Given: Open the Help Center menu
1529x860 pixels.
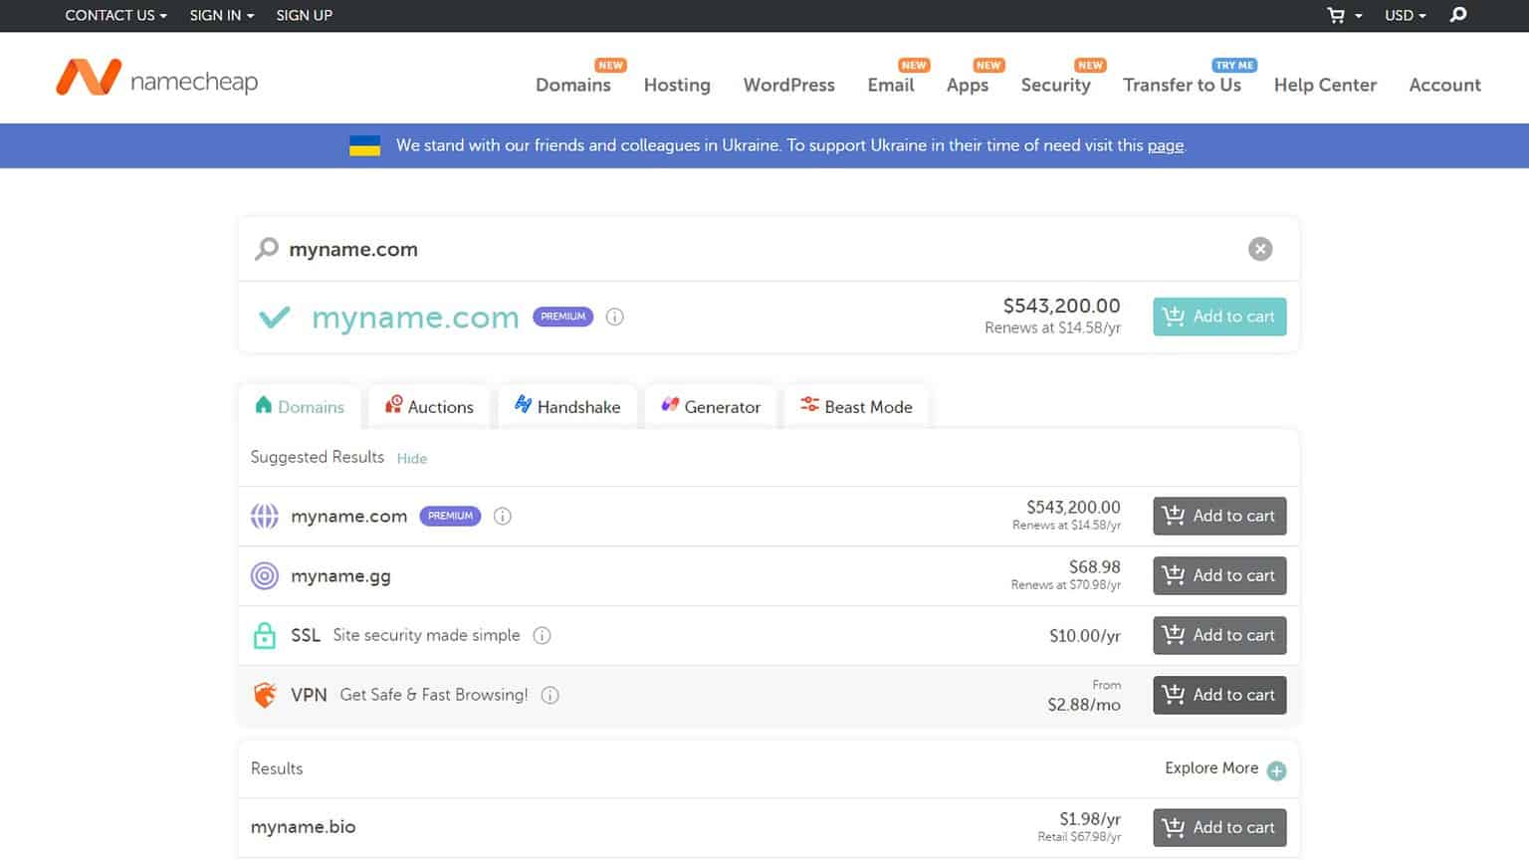Looking at the screenshot, I should coord(1325,85).
